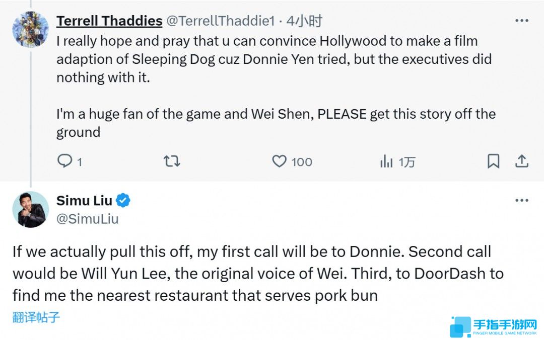The width and height of the screenshot is (544, 340).
Task: View analytics for Terrell's tweet
Action: coord(386,161)
